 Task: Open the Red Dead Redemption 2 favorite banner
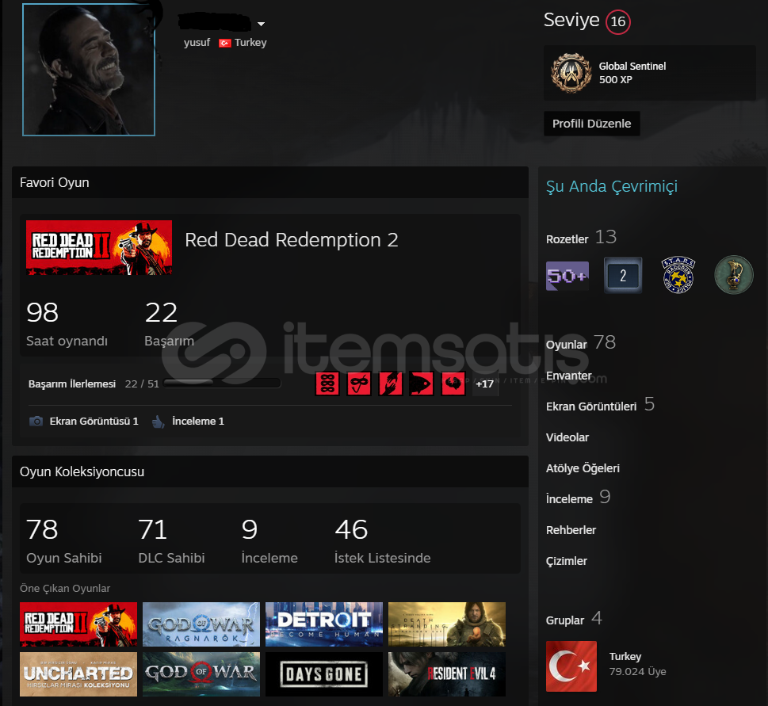(99, 247)
